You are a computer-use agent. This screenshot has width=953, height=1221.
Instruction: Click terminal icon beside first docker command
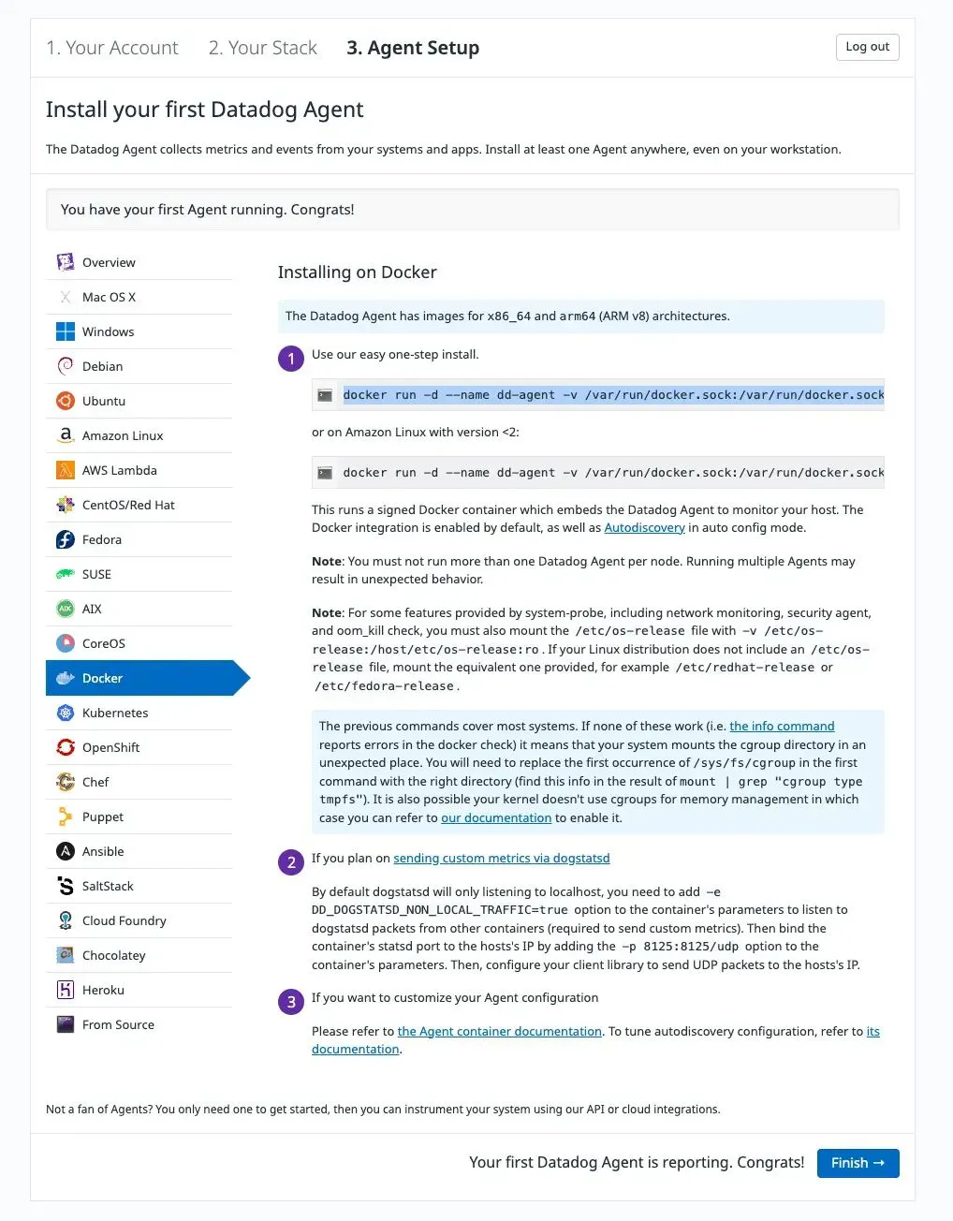click(x=325, y=395)
